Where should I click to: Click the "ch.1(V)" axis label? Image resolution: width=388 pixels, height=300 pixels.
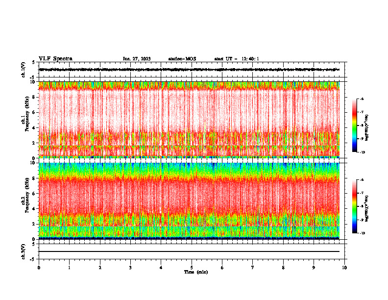click(24, 70)
